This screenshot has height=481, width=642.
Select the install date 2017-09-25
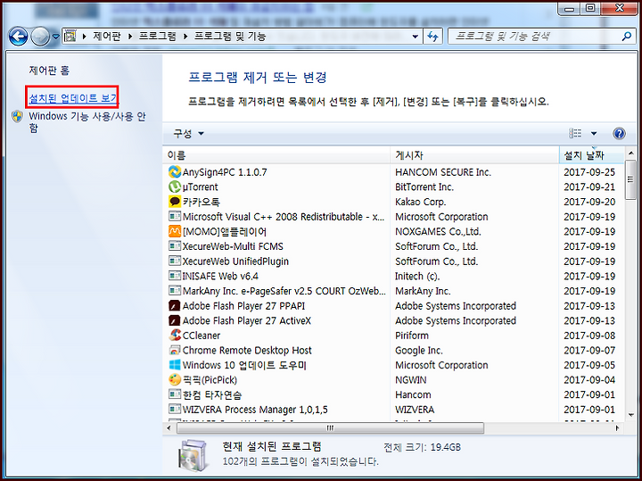pos(589,172)
